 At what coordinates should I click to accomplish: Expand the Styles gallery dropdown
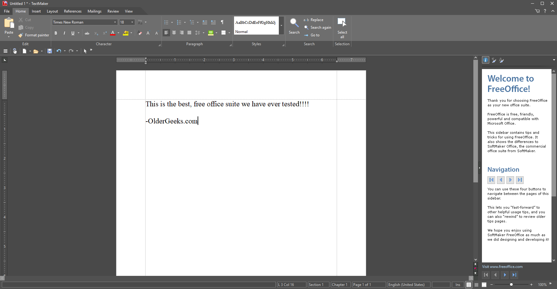pyautogui.click(x=281, y=25)
